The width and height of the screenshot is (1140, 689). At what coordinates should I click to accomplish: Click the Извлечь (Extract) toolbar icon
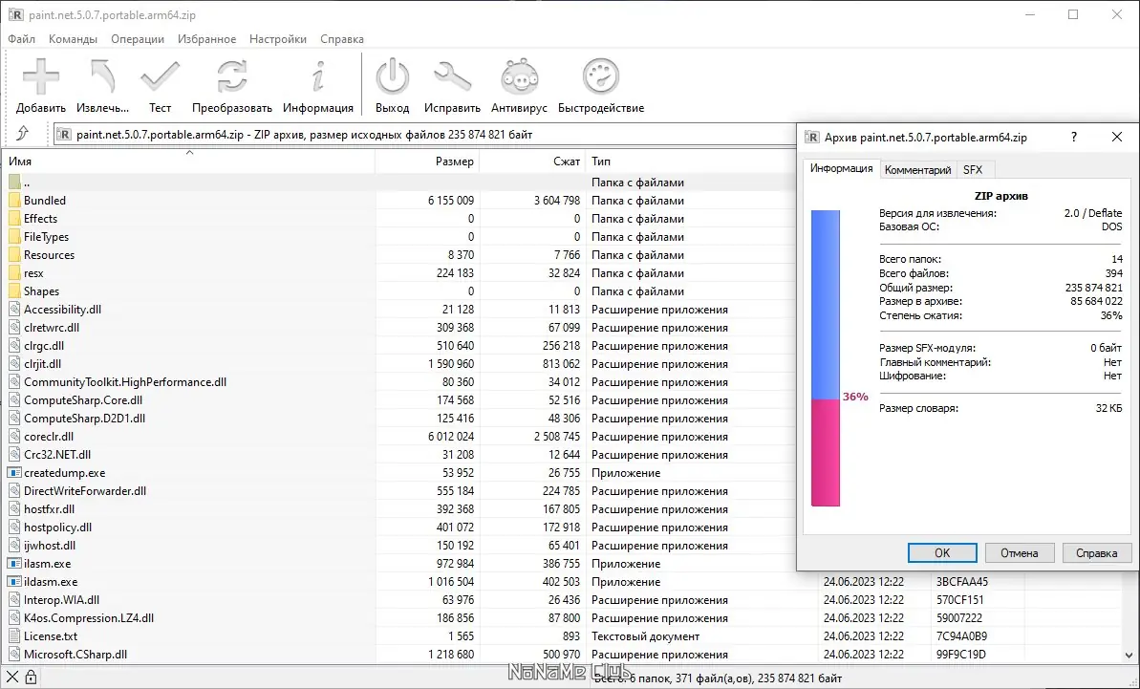[x=102, y=77]
